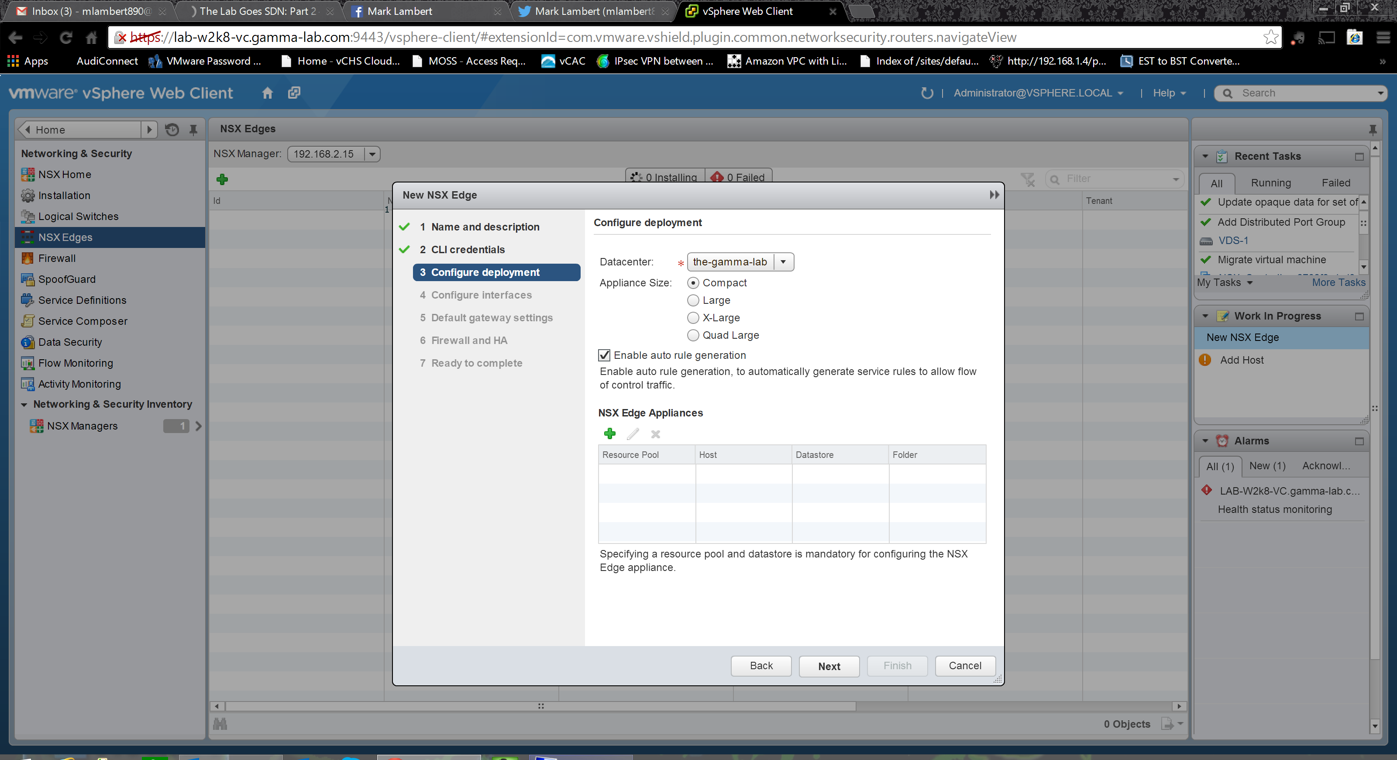
Task: Click the history icon next to Home navigator
Action: point(172,130)
